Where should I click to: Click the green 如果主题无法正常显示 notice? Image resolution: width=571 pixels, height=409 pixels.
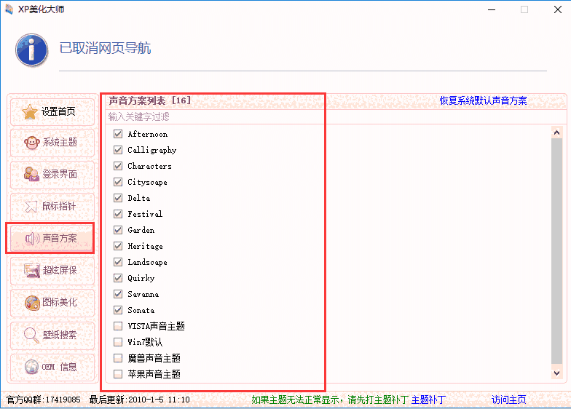point(329,400)
